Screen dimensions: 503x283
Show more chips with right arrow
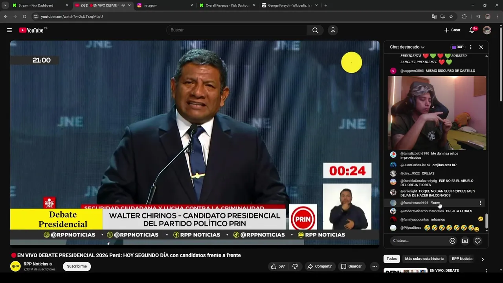pyautogui.click(x=483, y=259)
